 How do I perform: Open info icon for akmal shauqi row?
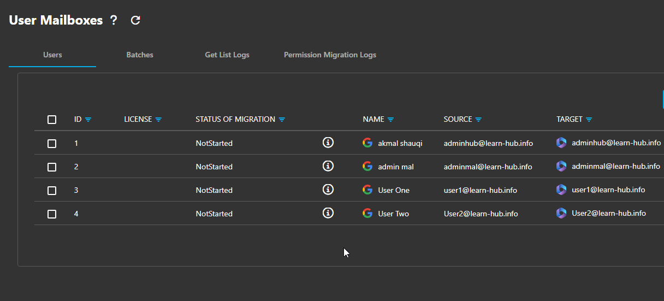pyautogui.click(x=328, y=143)
